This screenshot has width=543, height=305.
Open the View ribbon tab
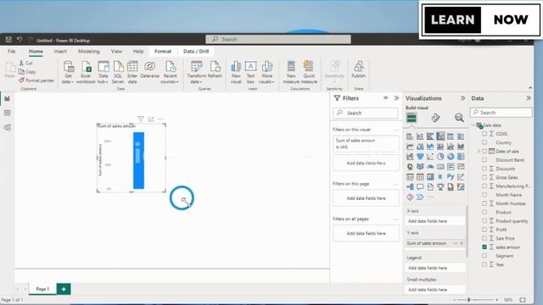116,51
